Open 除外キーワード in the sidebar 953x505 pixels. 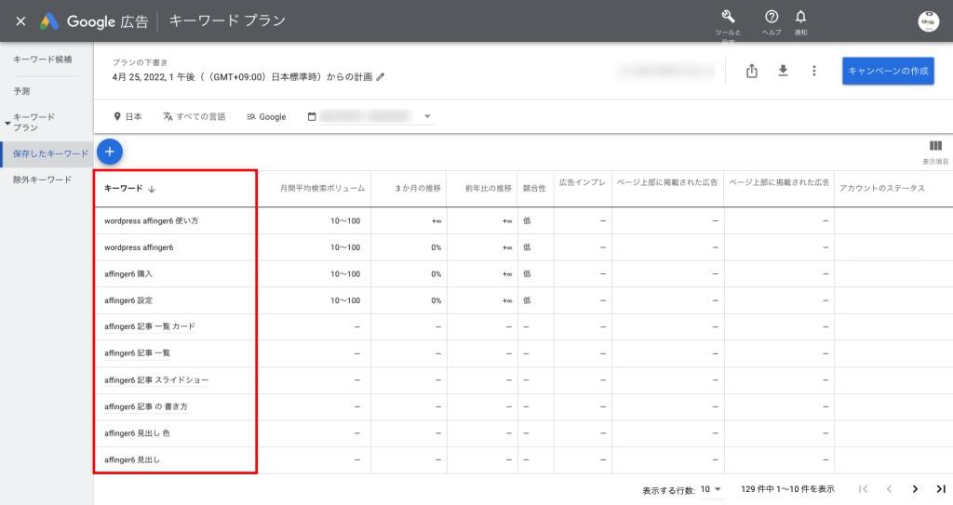[x=43, y=179]
